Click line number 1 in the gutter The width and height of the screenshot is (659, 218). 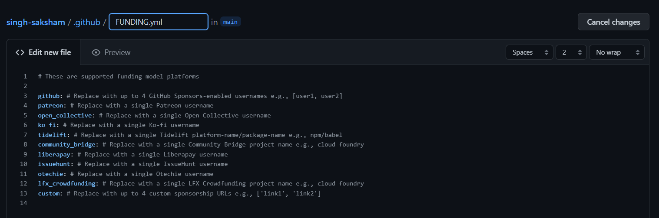pos(25,76)
